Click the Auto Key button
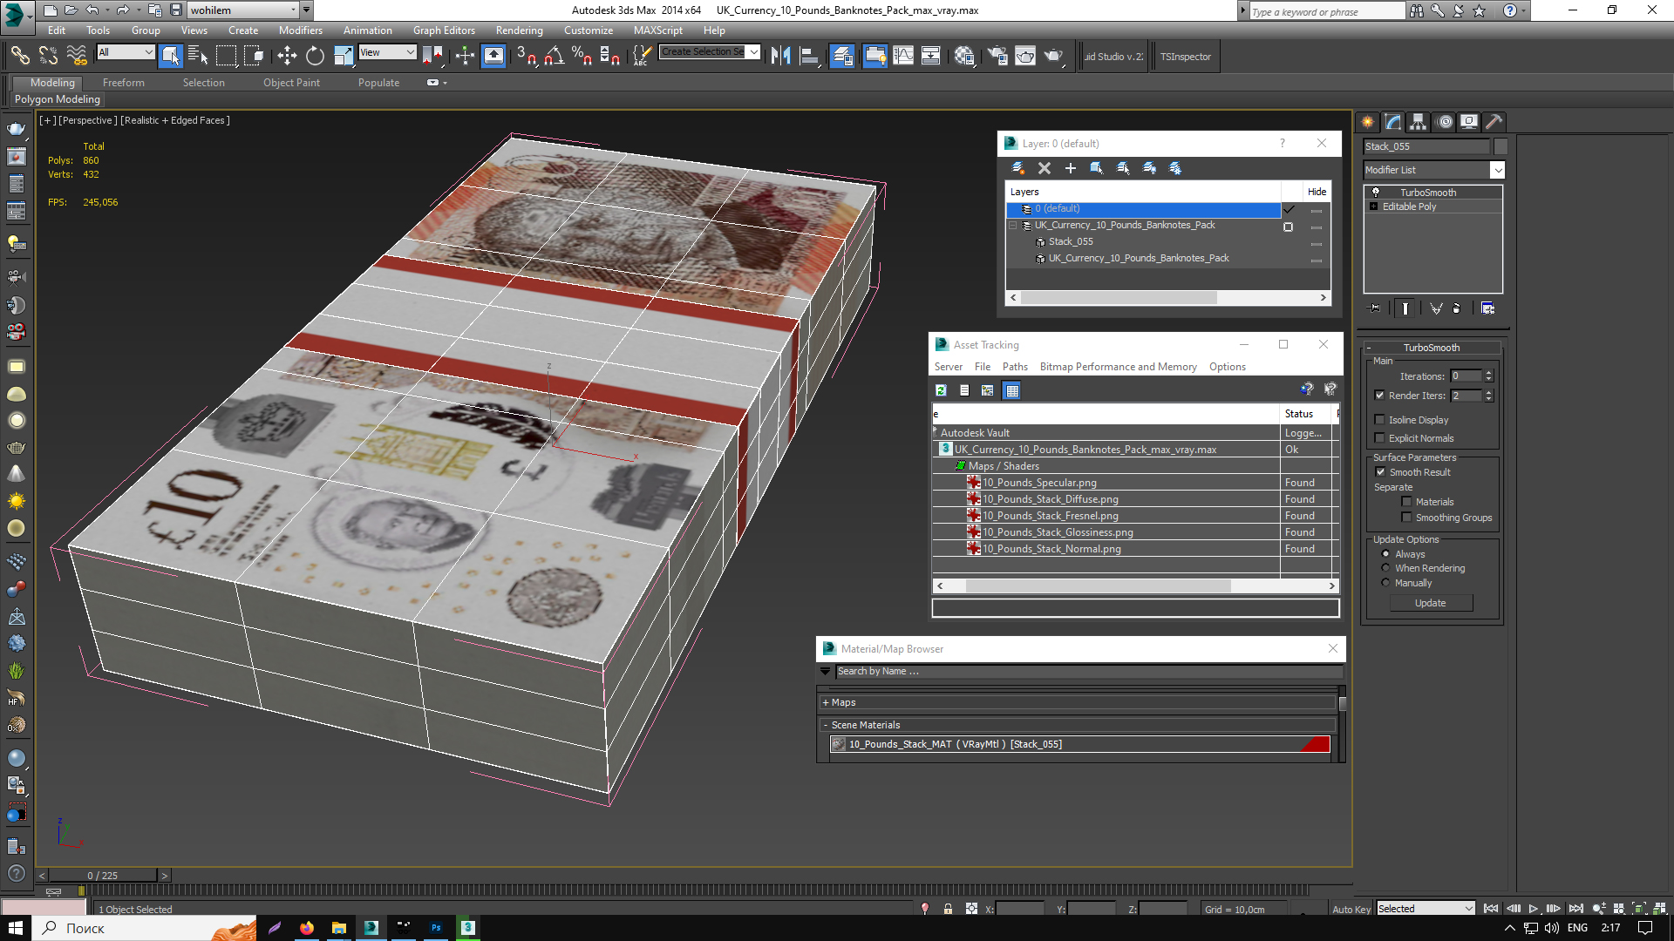1674x941 pixels. click(x=1351, y=909)
